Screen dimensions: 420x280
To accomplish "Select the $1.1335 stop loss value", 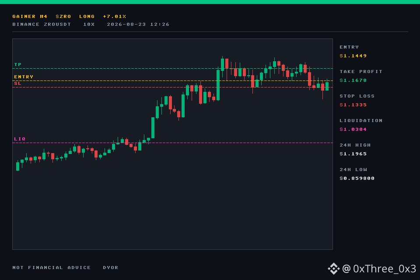I will pos(353,105).
